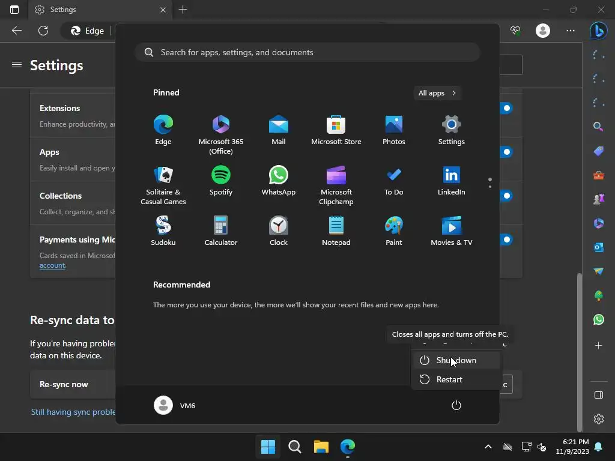Screen dimensions: 615x461
Task: Click the Windows Start button
Action: point(268,447)
